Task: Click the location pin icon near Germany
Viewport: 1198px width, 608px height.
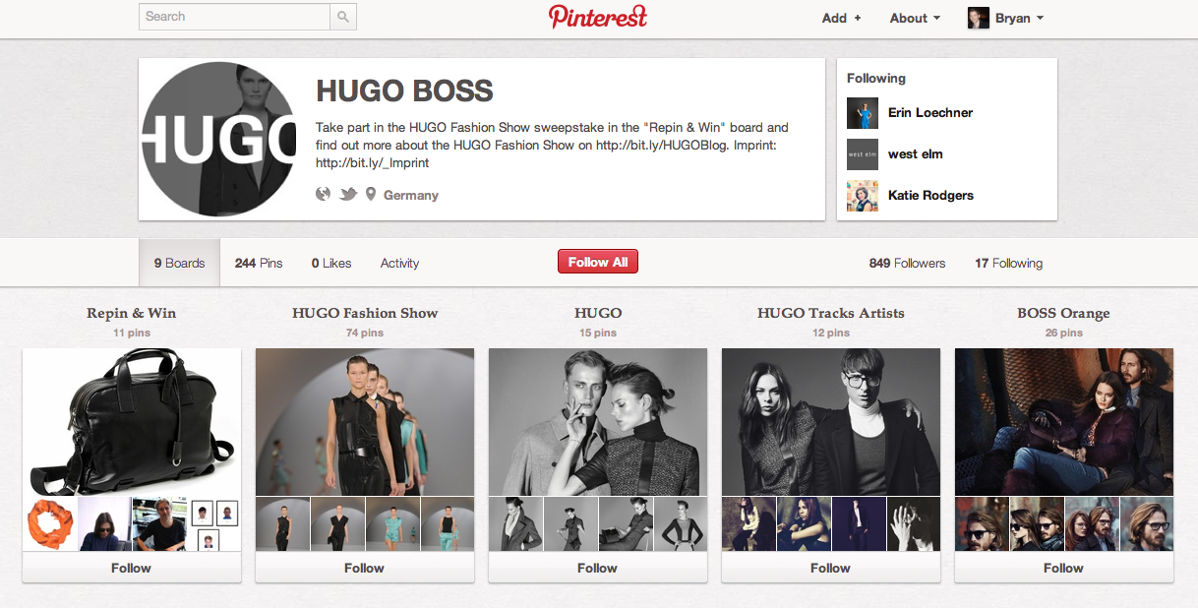Action: (371, 195)
